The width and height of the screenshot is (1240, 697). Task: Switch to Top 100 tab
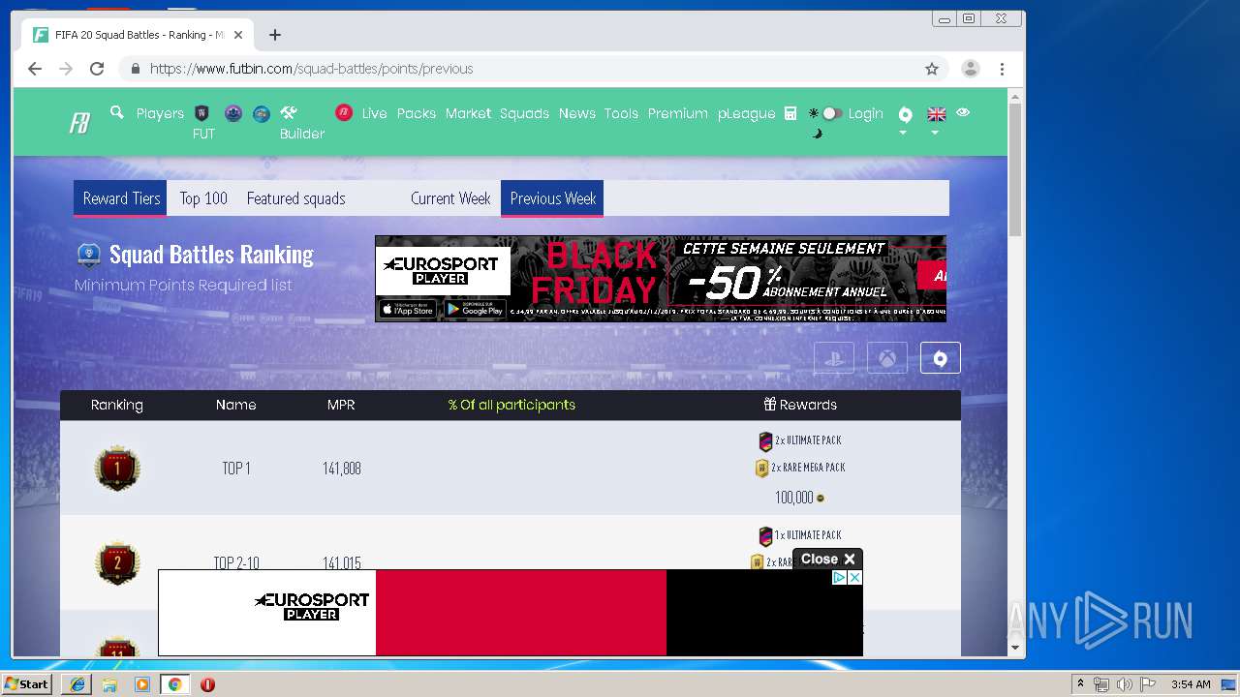203,198
